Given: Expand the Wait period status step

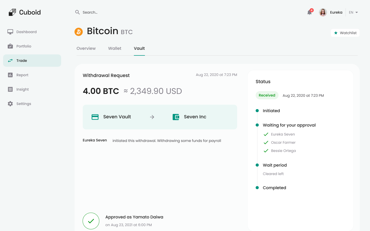Looking at the screenshot, I should point(275,165).
